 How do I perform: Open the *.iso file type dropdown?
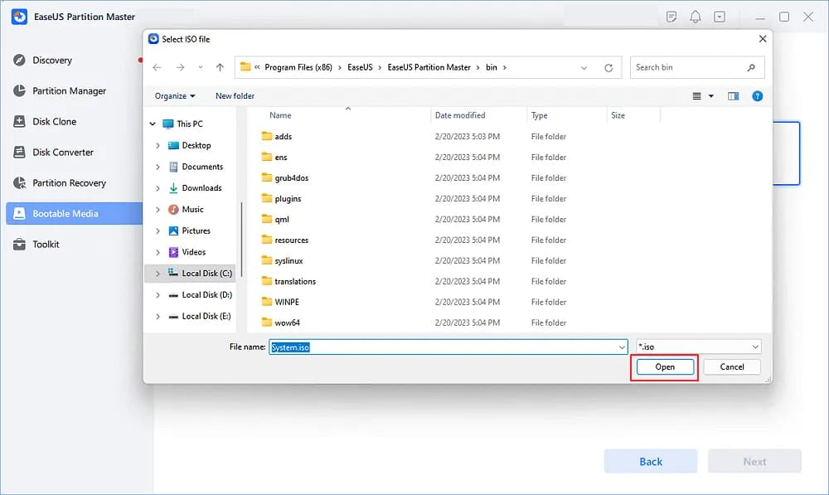[x=698, y=347]
